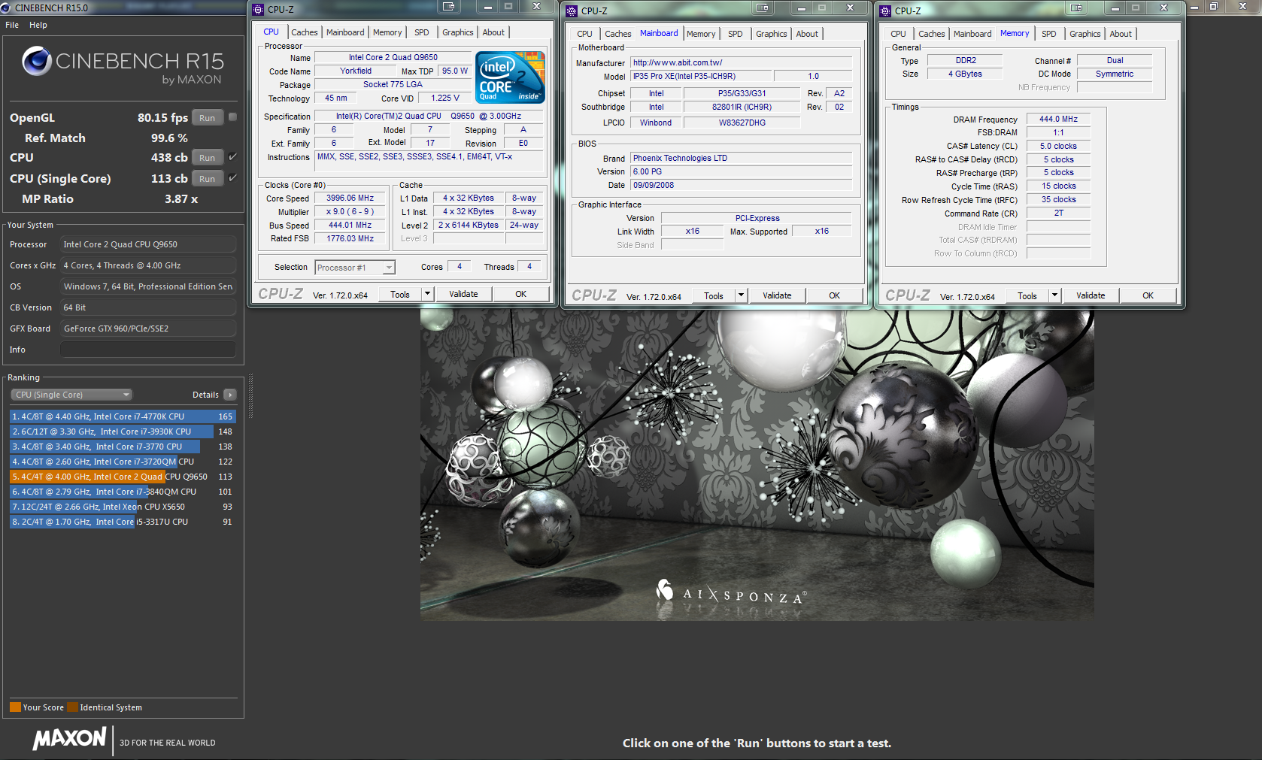Open Tools dropdown arrow in Memory window
1262x760 pixels.
click(x=1055, y=295)
